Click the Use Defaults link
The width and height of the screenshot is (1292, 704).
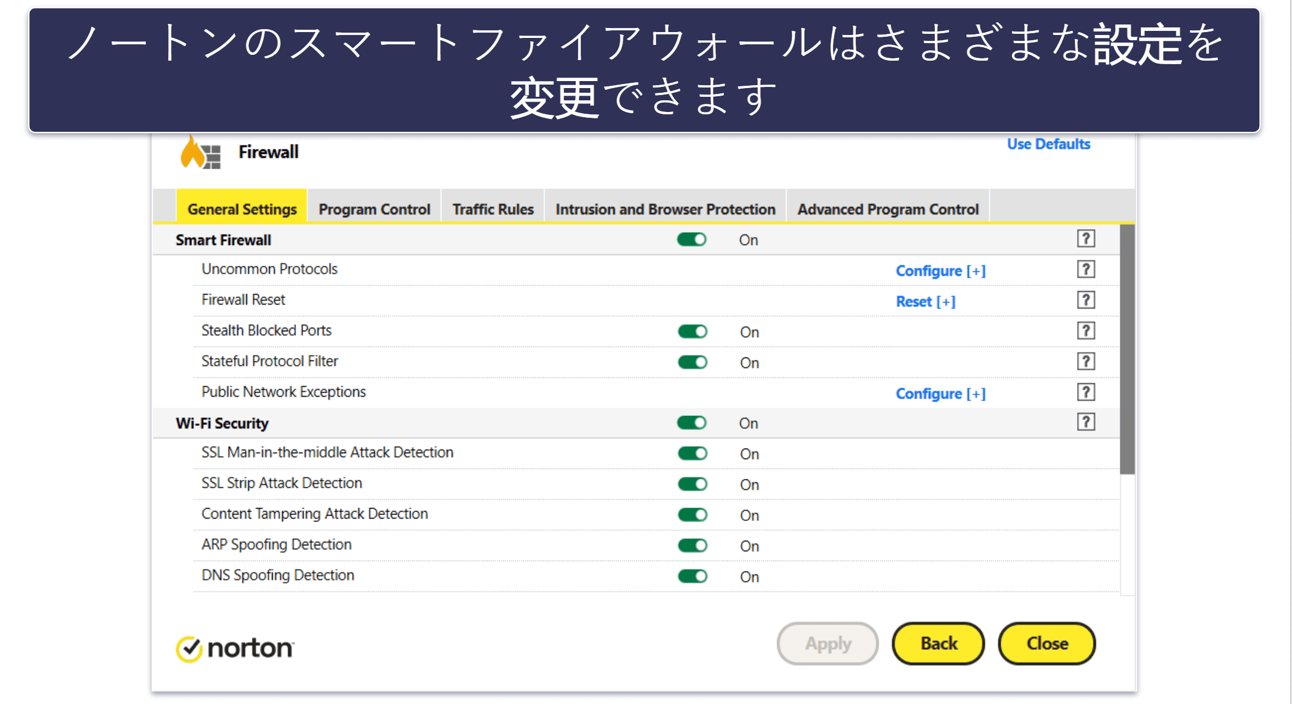click(1049, 144)
